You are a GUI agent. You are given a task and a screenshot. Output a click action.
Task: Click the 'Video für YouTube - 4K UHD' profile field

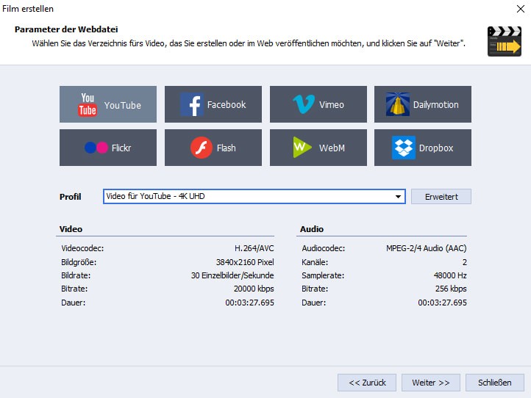pyautogui.click(x=250, y=197)
